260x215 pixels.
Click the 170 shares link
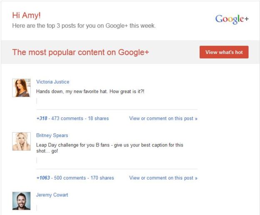coord(102,178)
